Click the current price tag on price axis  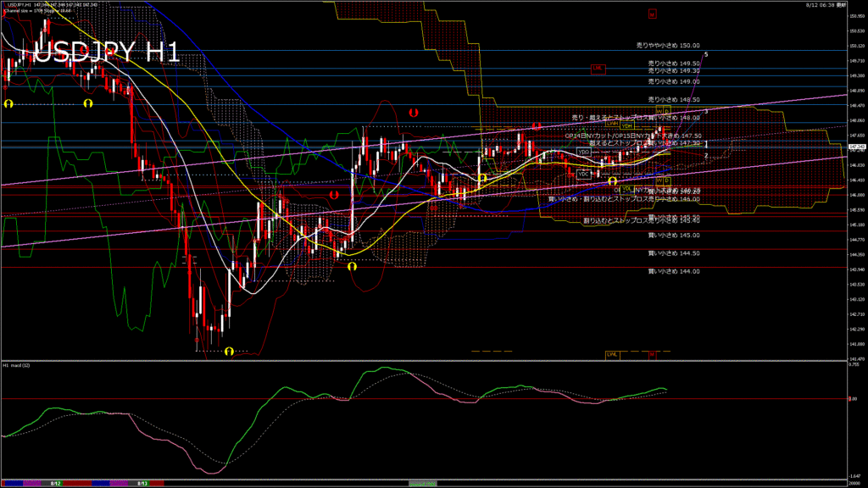(x=857, y=147)
